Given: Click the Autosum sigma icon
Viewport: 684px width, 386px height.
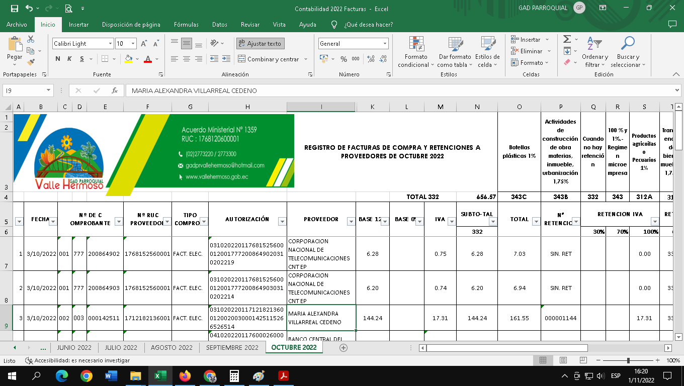Looking at the screenshot, I should point(567,39).
